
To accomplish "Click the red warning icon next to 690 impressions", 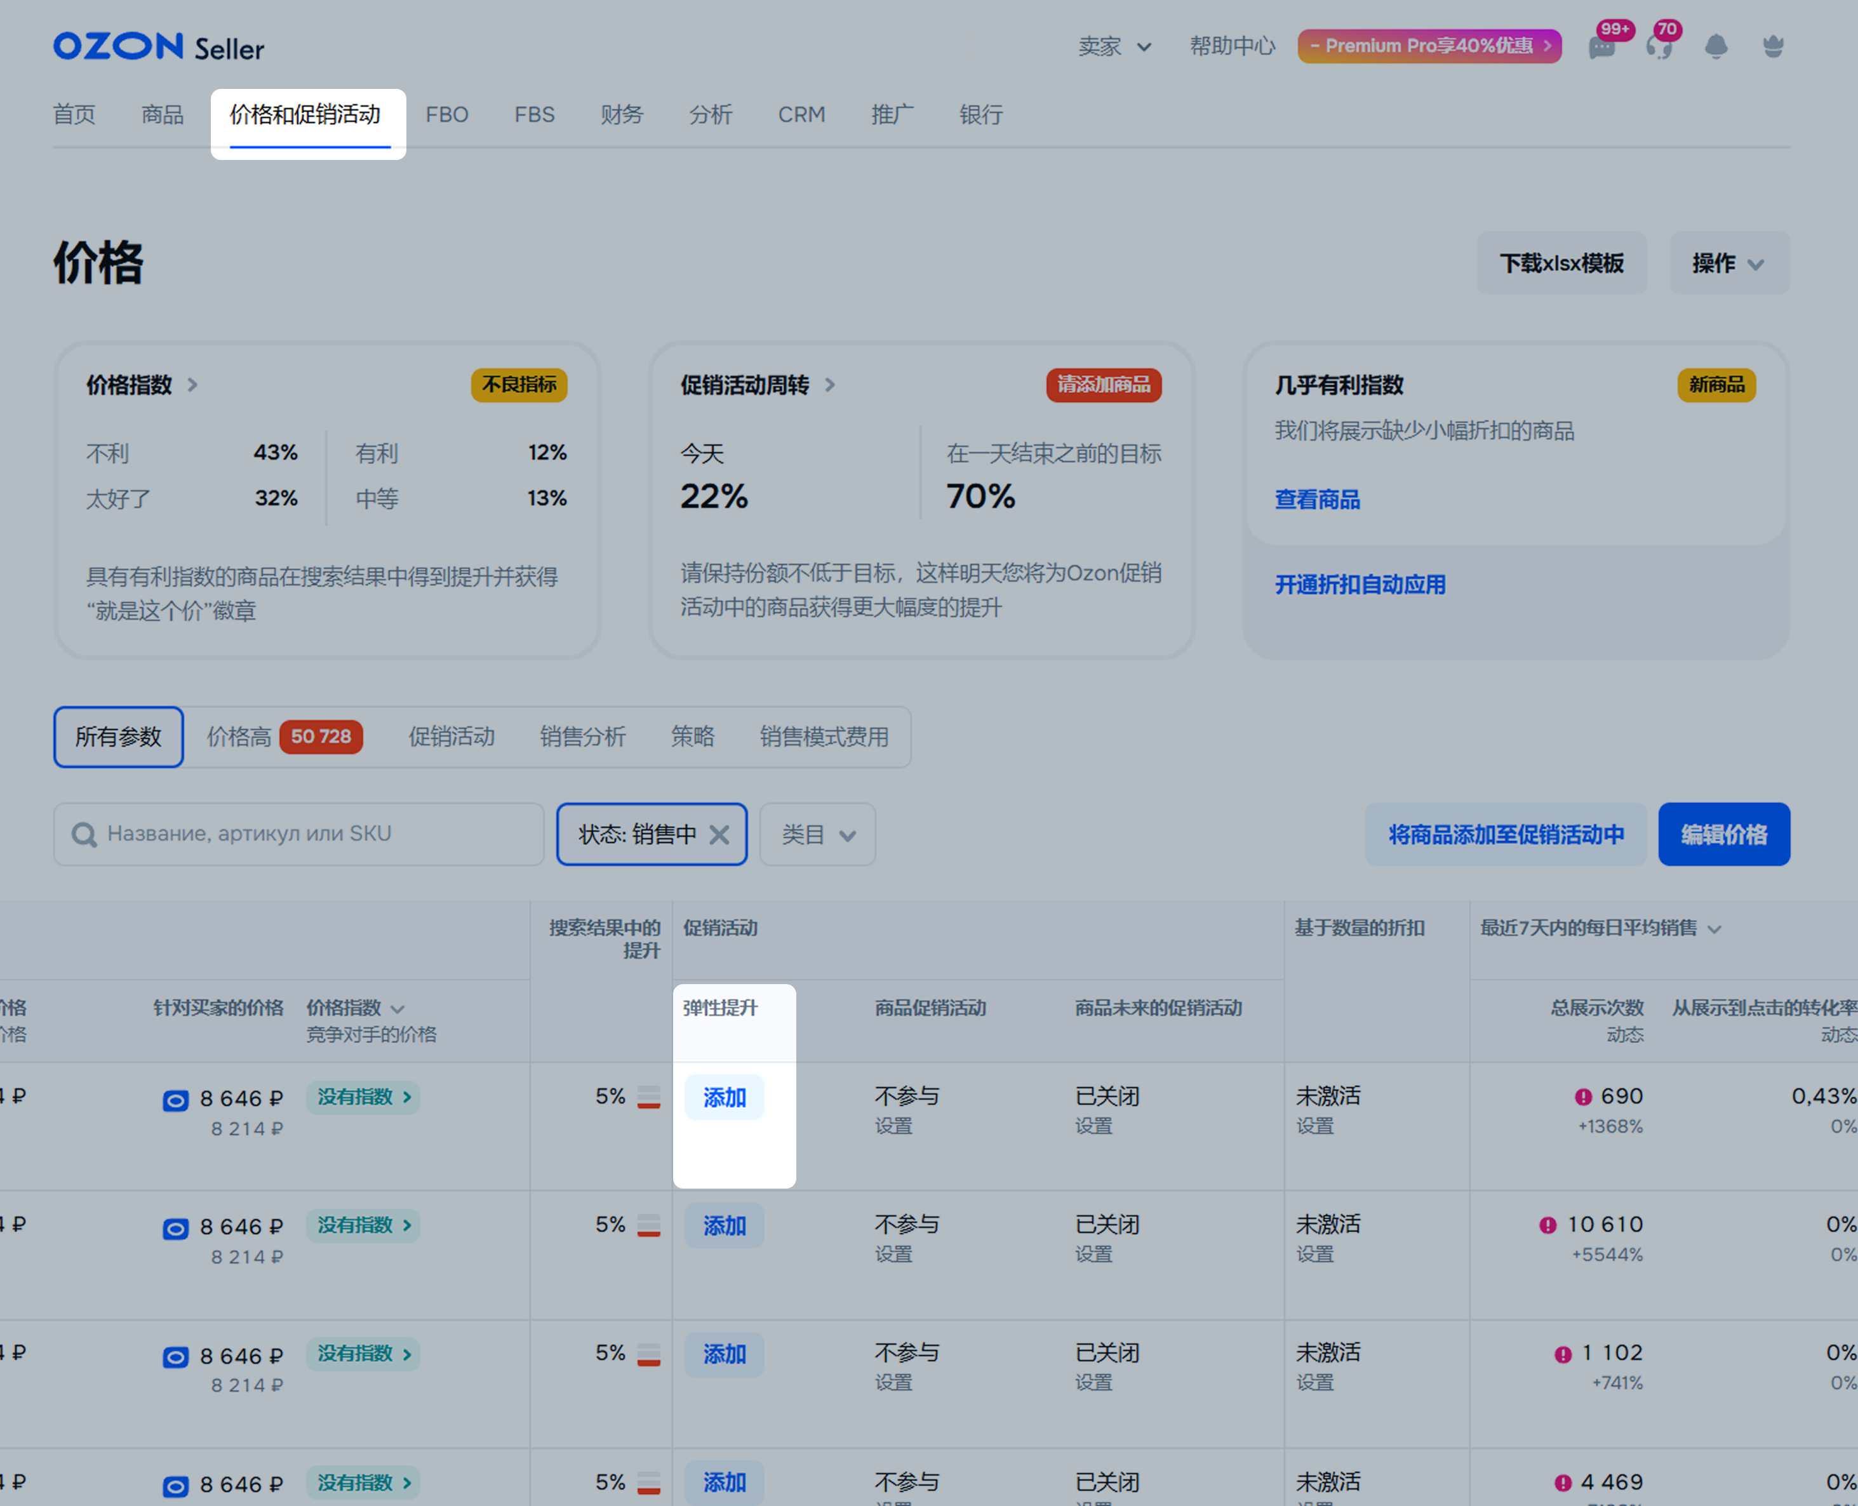I will point(1583,1097).
